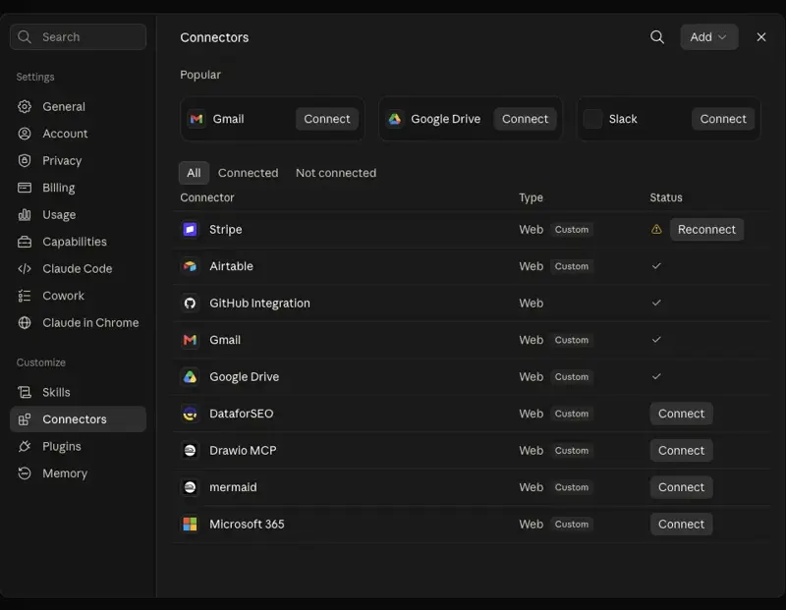Connect the DataforSEO connector
The width and height of the screenshot is (786, 610).
tap(681, 414)
